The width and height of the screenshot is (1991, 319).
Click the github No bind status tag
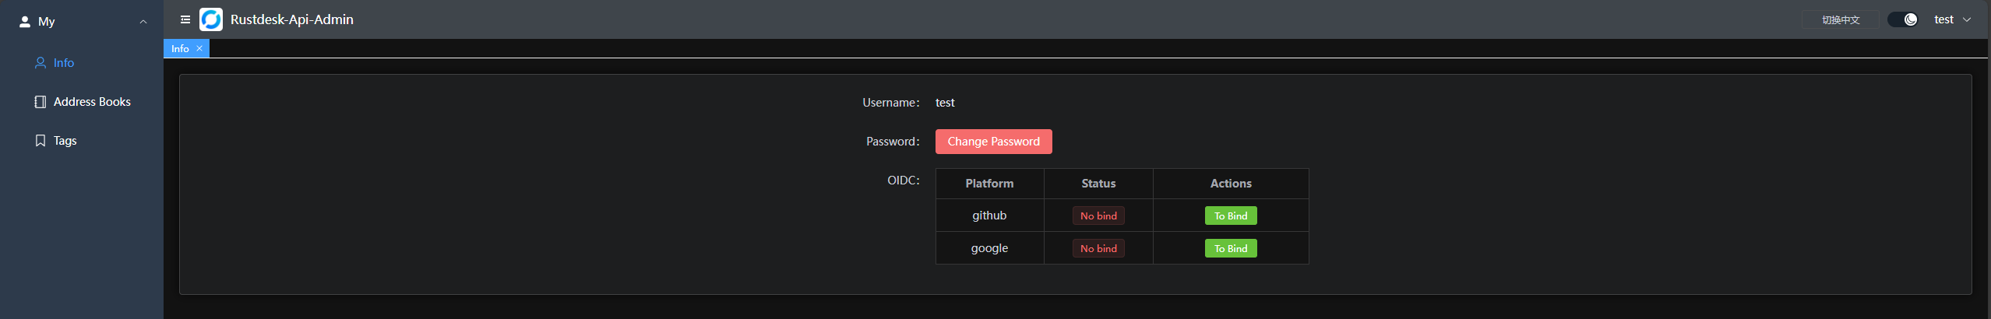[x=1098, y=216]
